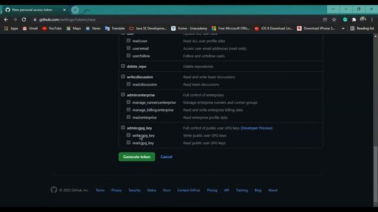Enable the admin:enterprise scope checkbox
Viewport: 378px width, 212px height.
click(123, 95)
